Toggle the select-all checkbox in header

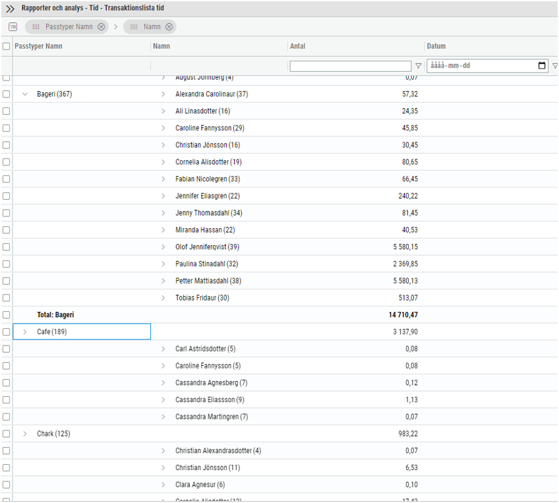tap(6, 46)
